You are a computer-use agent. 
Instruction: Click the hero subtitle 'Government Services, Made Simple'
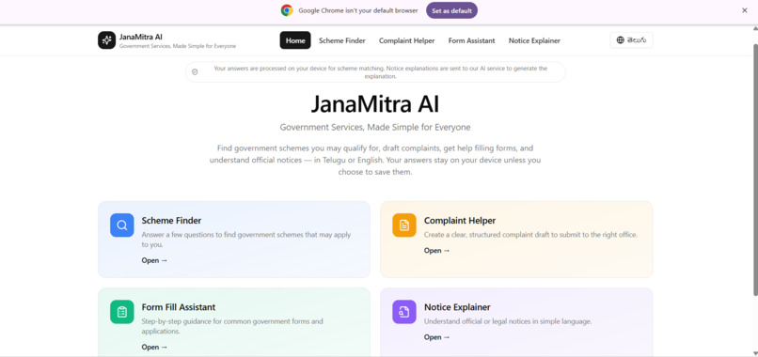pyautogui.click(x=374, y=128)
